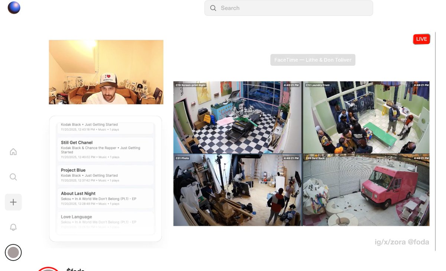Open the home feed via the house icon
446x271 pixels.
click(13, 152)
